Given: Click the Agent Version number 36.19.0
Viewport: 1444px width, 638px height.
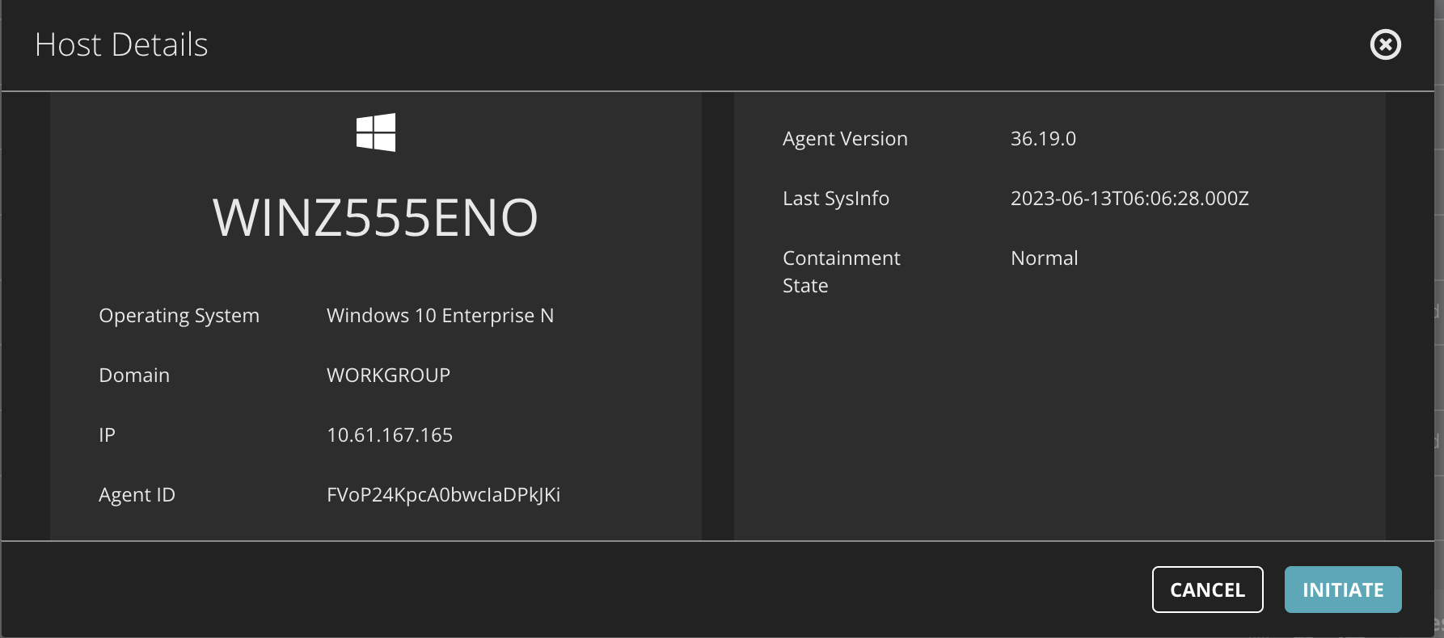Looking at the screenshot, I should 1043,138.
